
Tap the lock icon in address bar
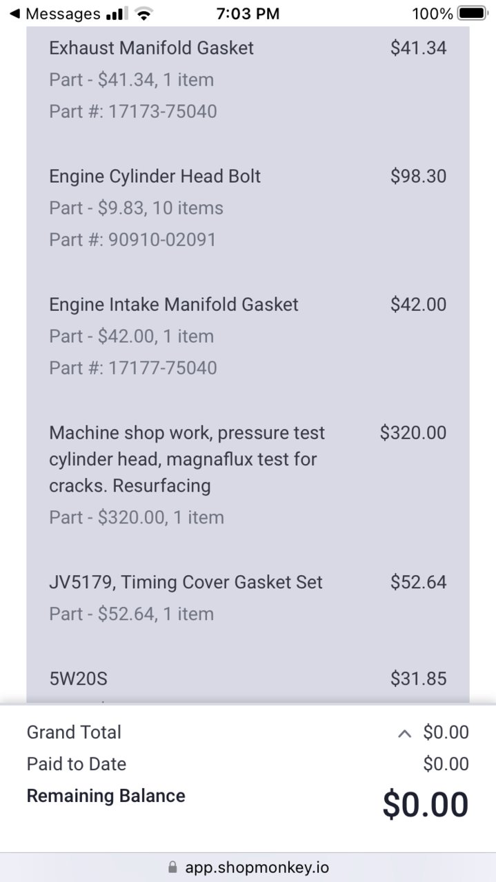click(x=172, y=867)
